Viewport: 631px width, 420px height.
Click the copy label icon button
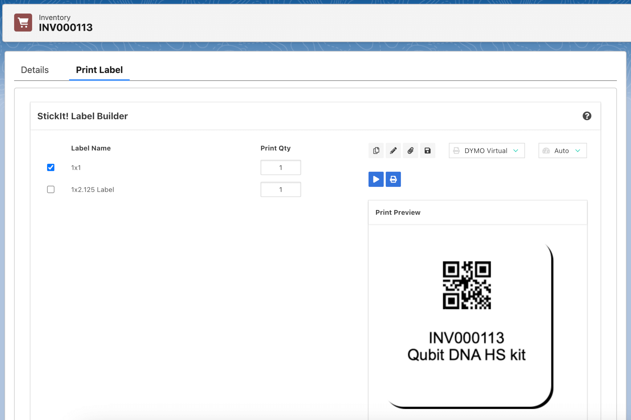coord(376,151)
